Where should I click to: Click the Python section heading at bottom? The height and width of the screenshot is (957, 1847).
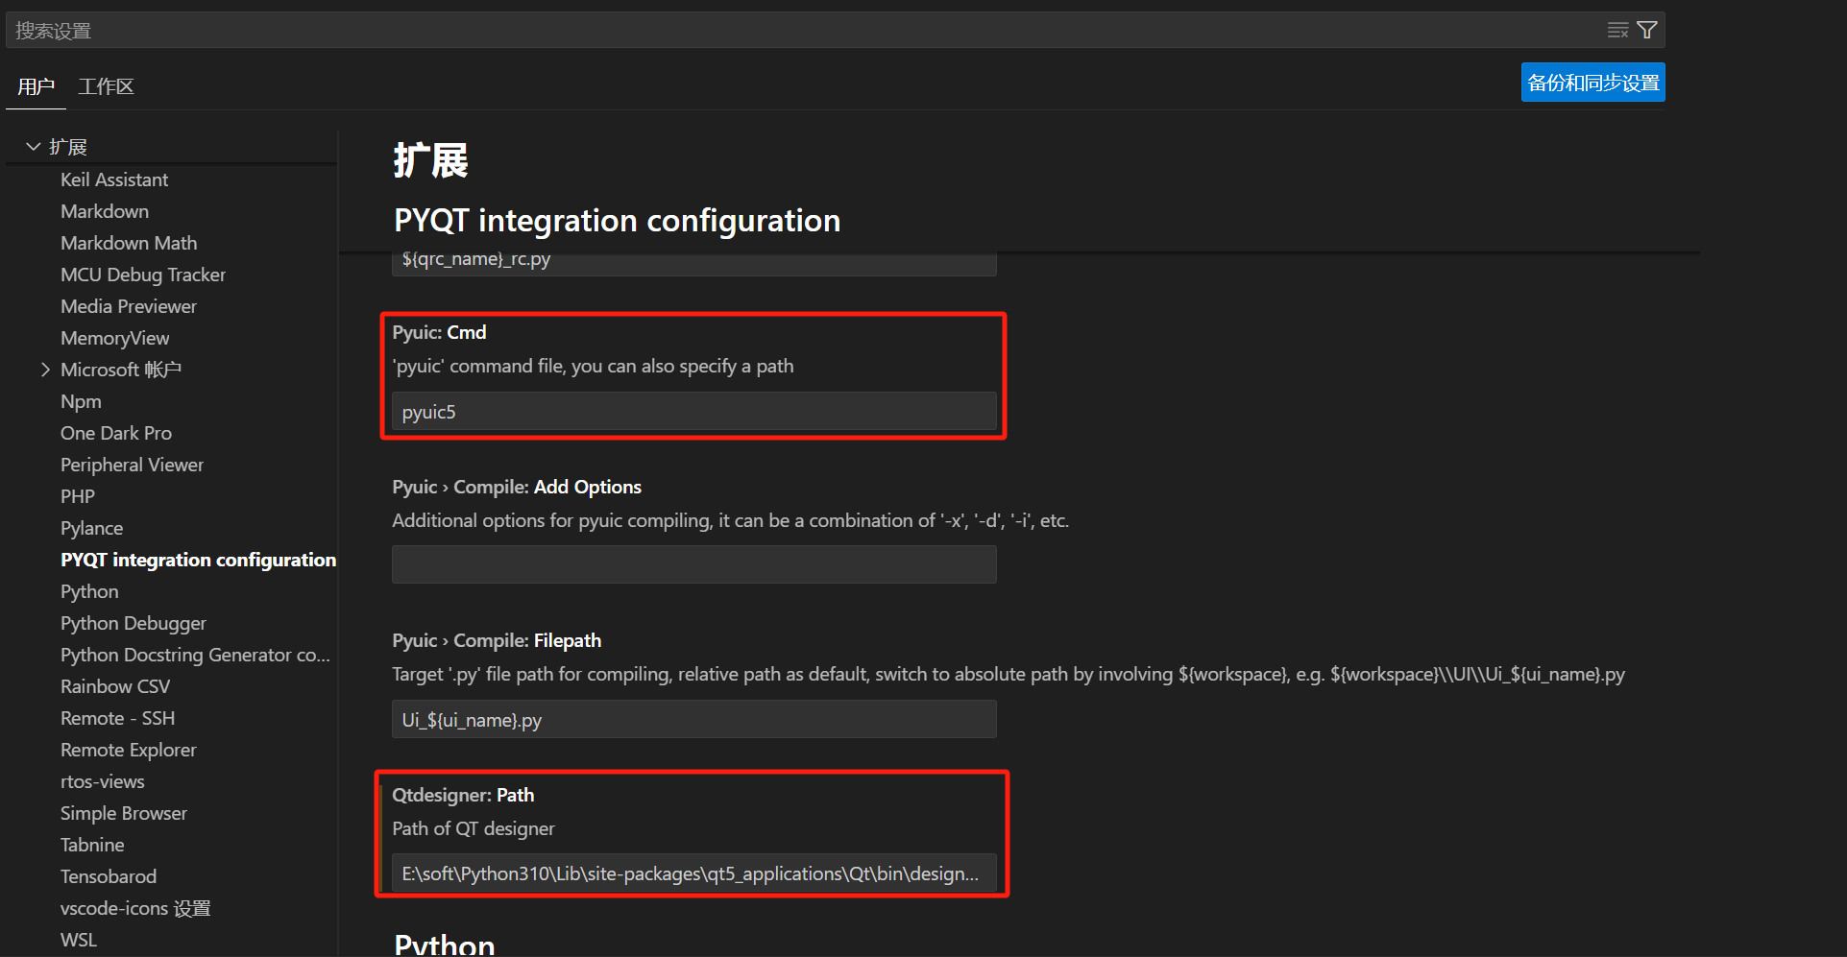445,944
